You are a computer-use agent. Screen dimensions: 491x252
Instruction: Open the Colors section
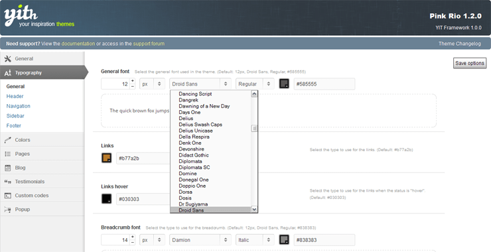coord(42,140)
